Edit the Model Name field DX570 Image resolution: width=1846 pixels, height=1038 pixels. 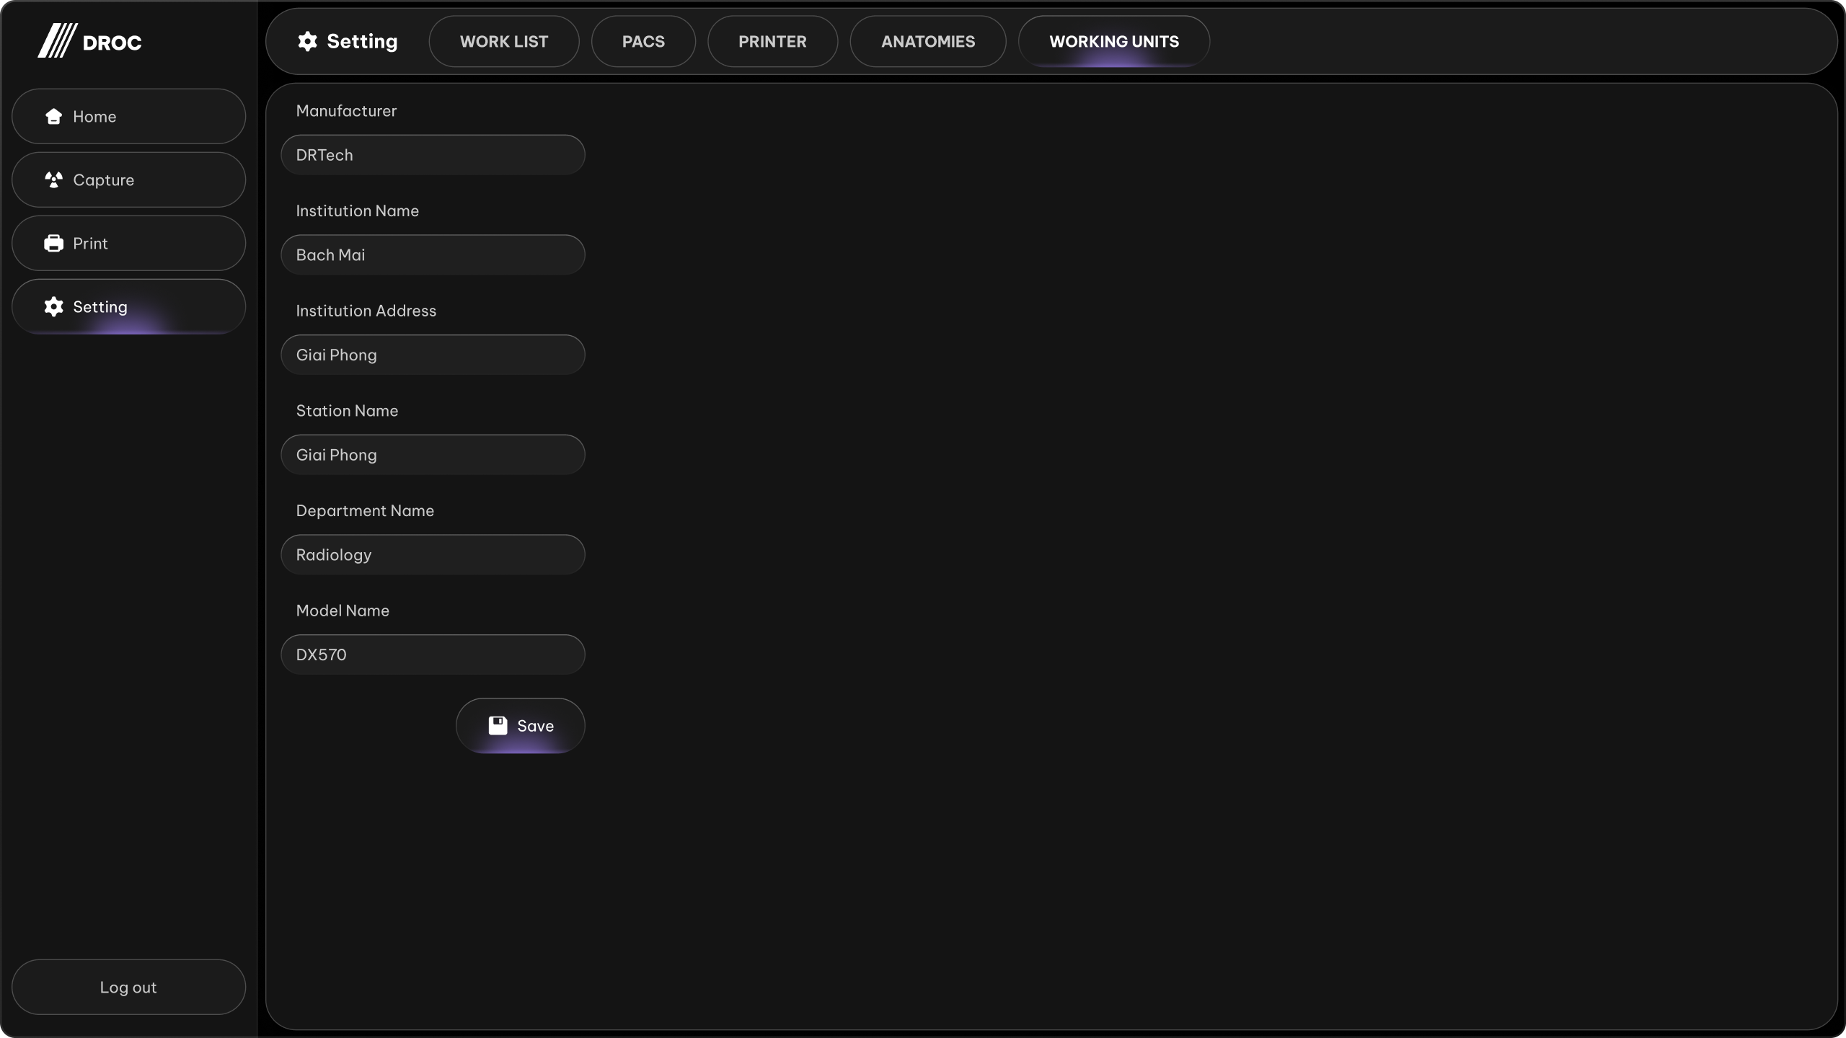tap(433, 655)
